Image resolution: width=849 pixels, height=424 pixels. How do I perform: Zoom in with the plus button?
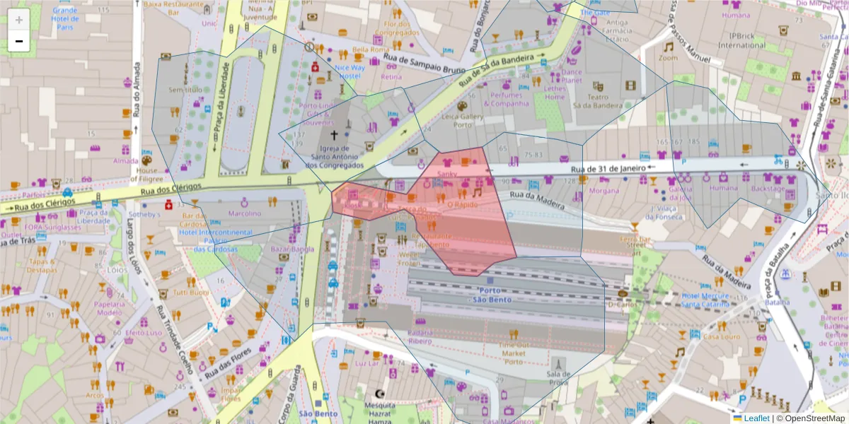click(x=18, y=19)
